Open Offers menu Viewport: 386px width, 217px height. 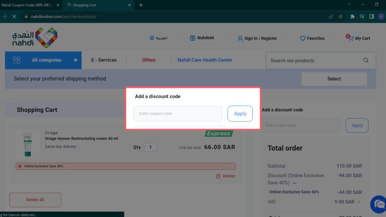(x=149, y=60)
